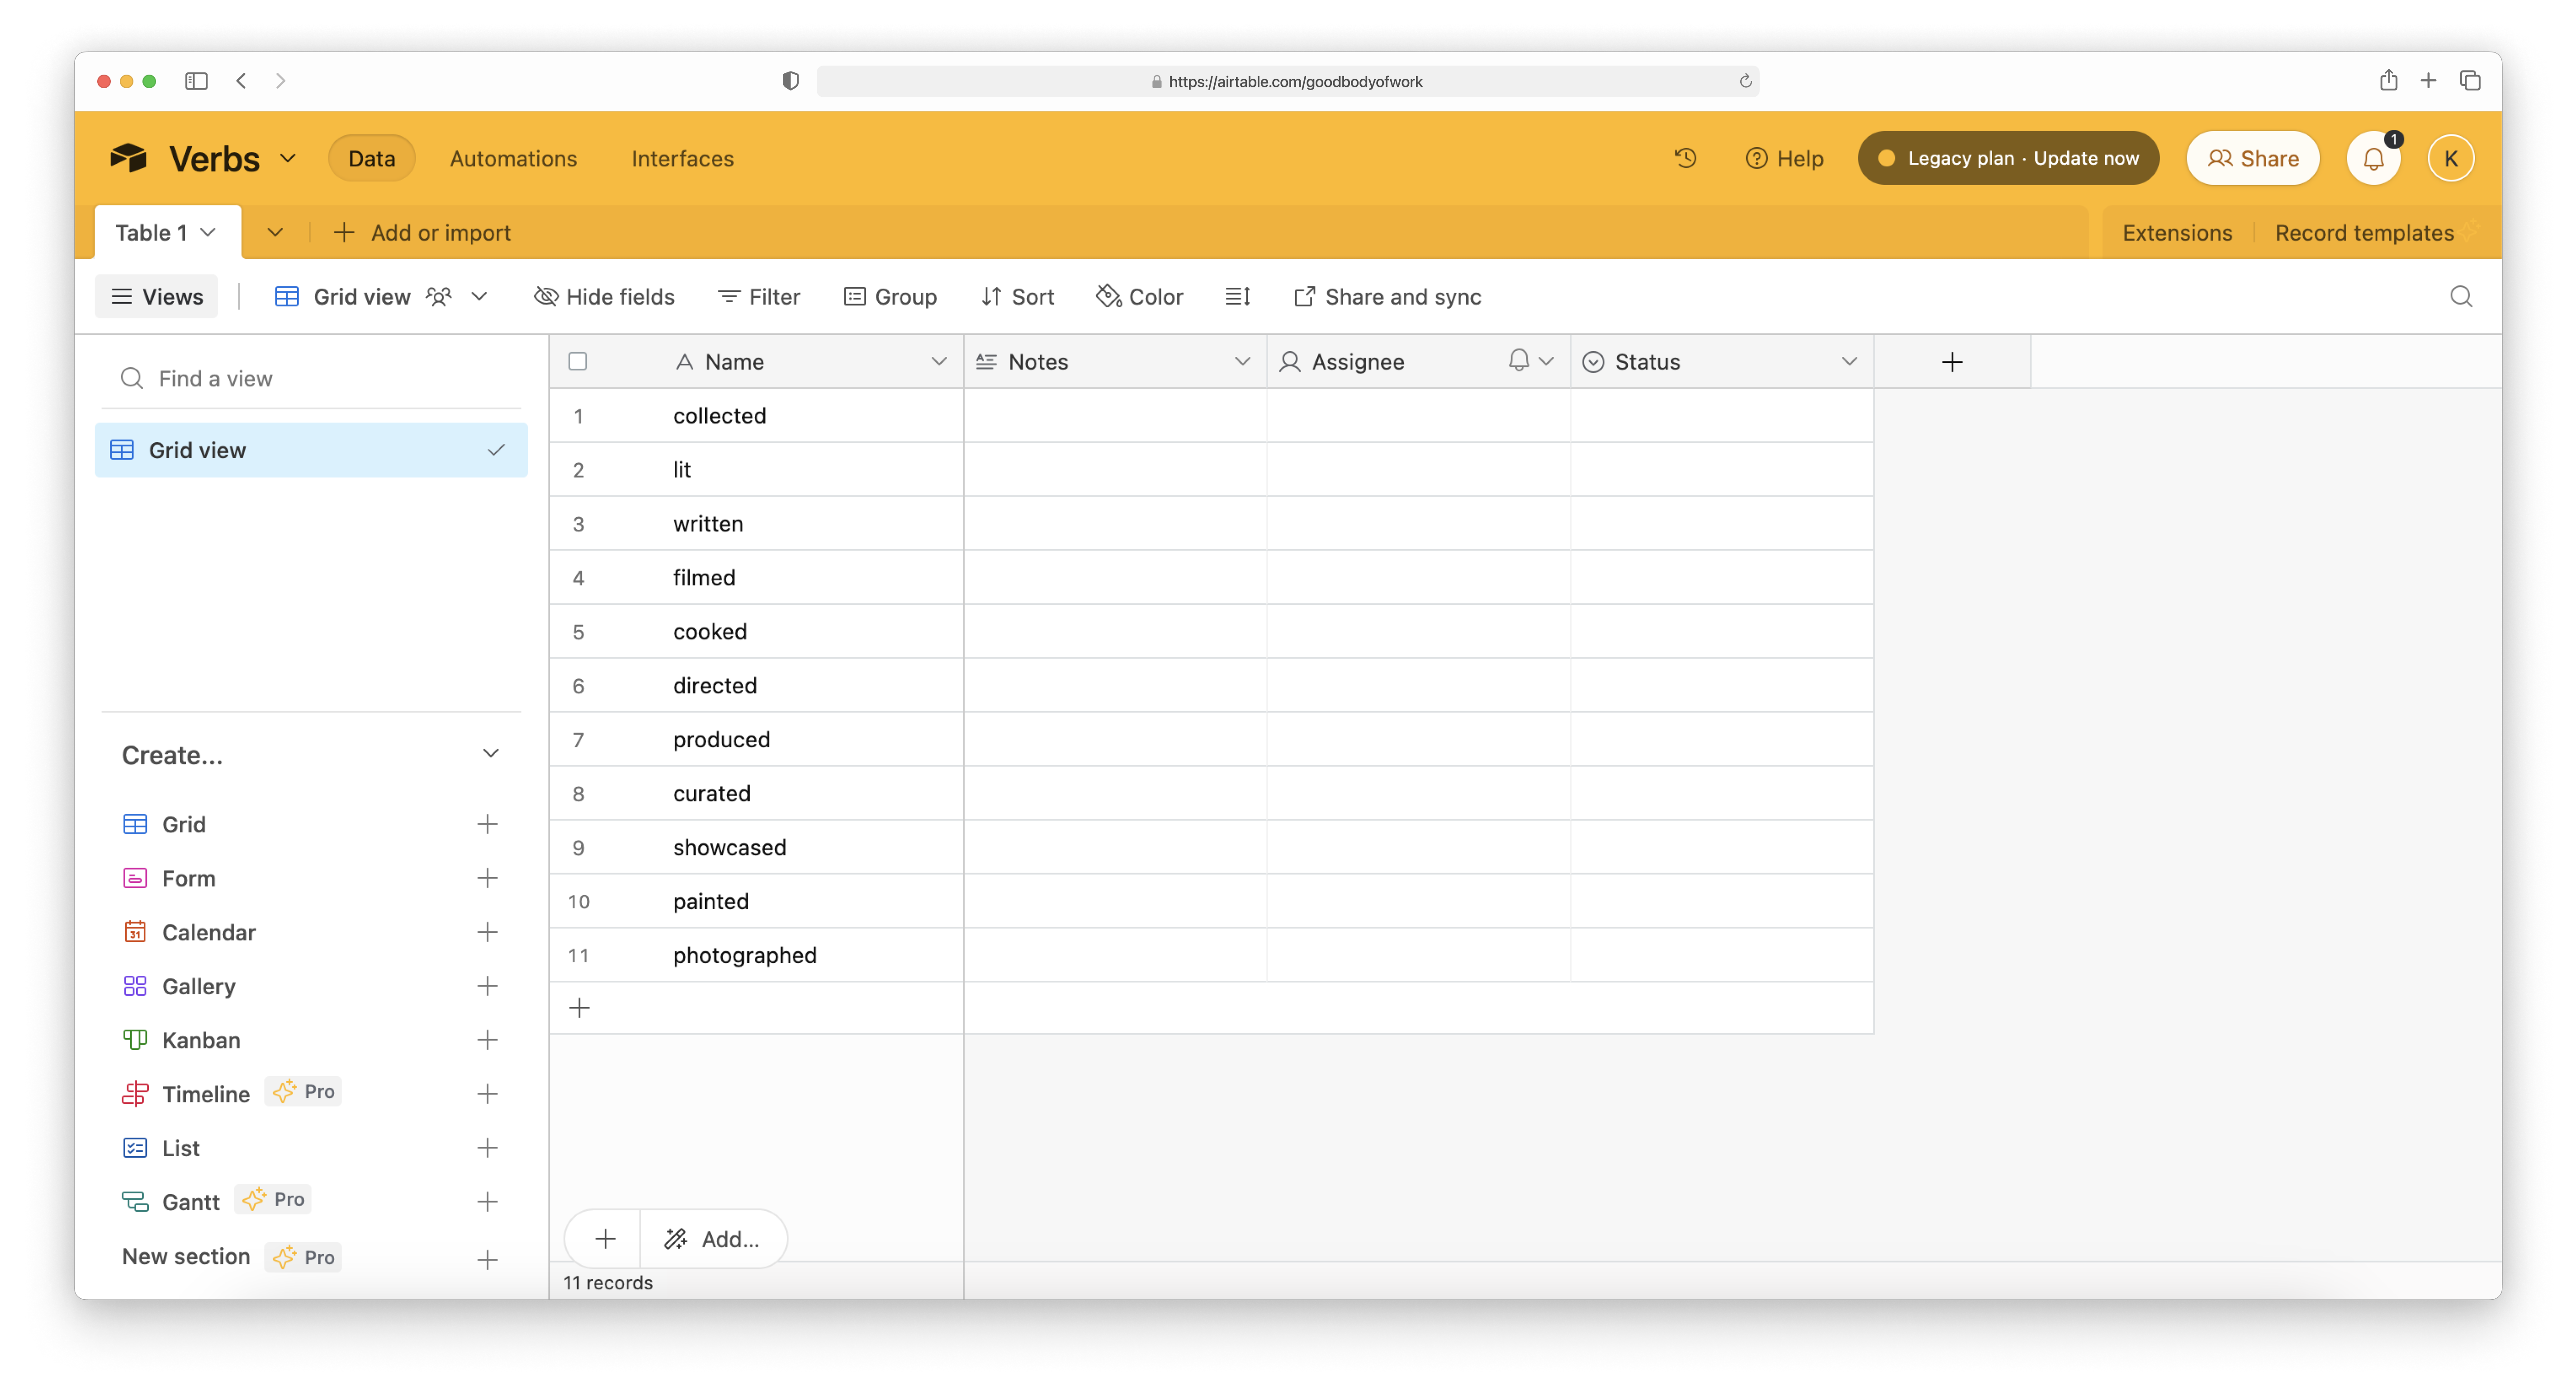
Task: Click the Airtable logo icon
Action: [129, 158]
